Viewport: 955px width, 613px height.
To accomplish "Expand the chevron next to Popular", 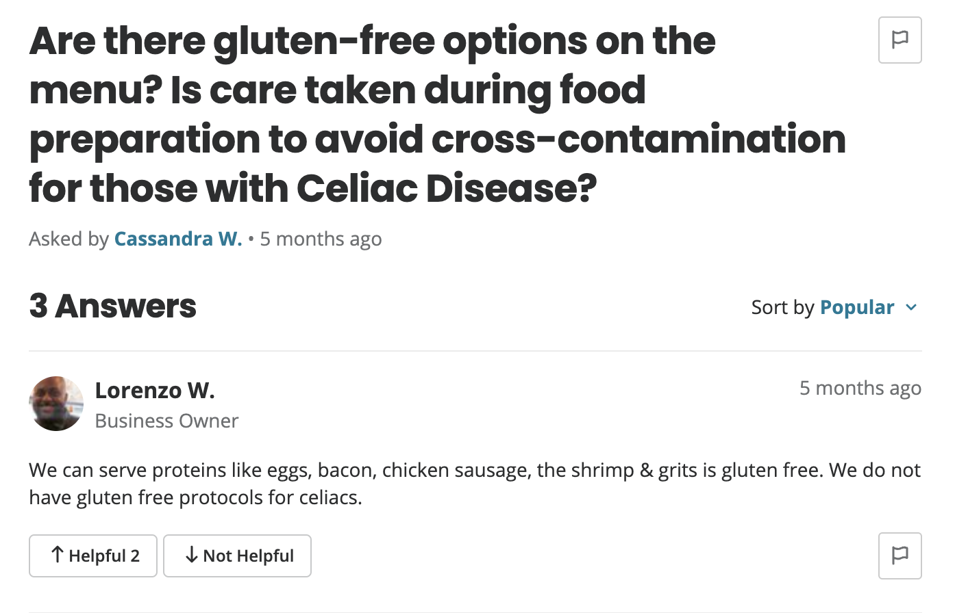I will point(911,307).
